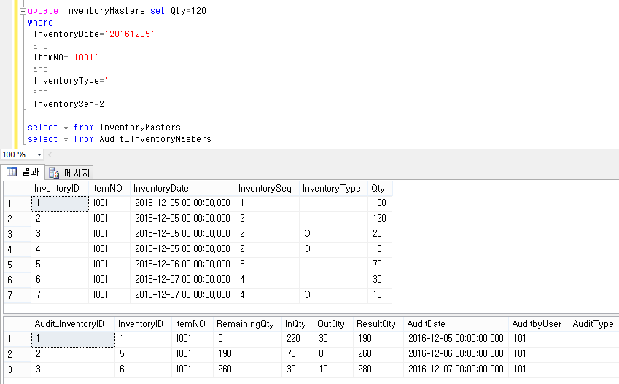Select top-left corner cell of first grid

(x=15, y=189)
